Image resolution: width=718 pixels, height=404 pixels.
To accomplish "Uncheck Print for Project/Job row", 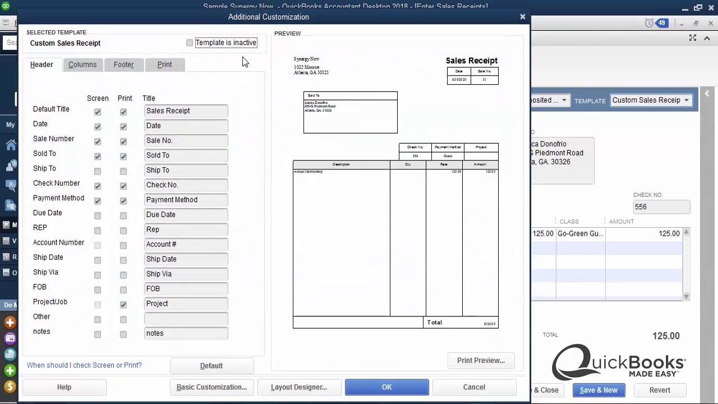I will [x=123, y=305].
